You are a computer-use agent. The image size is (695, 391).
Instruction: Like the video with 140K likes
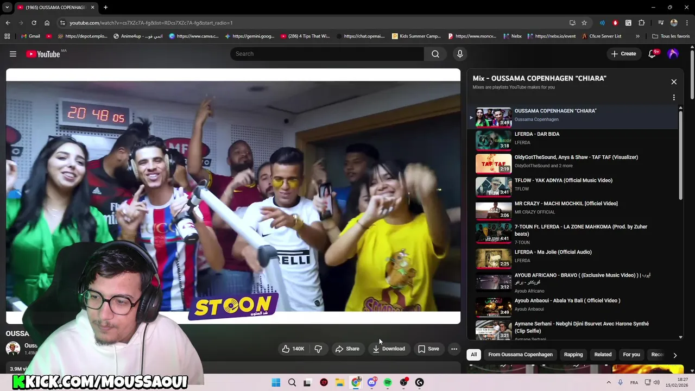pyautogui.click(x=293, y=349)
